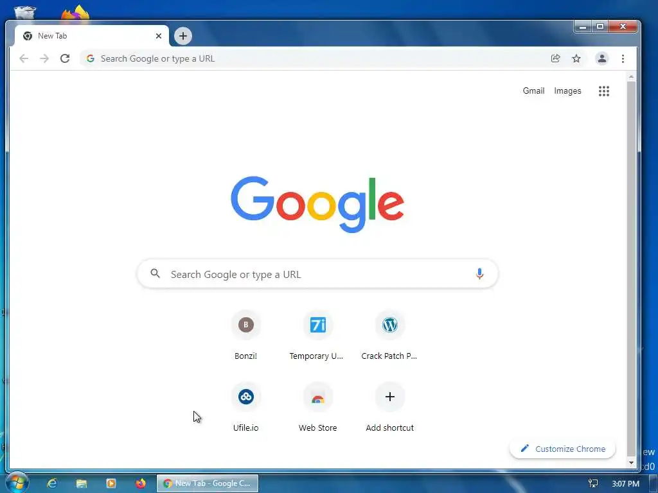Go back using the back arrow
The width and height of the screenshot is (658, 493).
point(24,58)
